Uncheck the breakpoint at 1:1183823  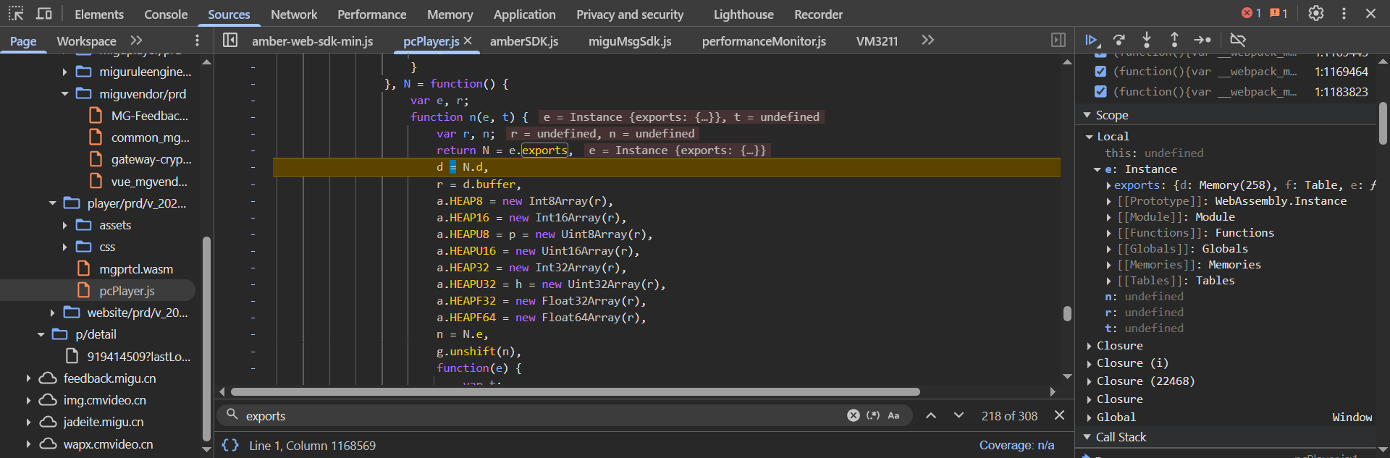(x=1100, y=91)
